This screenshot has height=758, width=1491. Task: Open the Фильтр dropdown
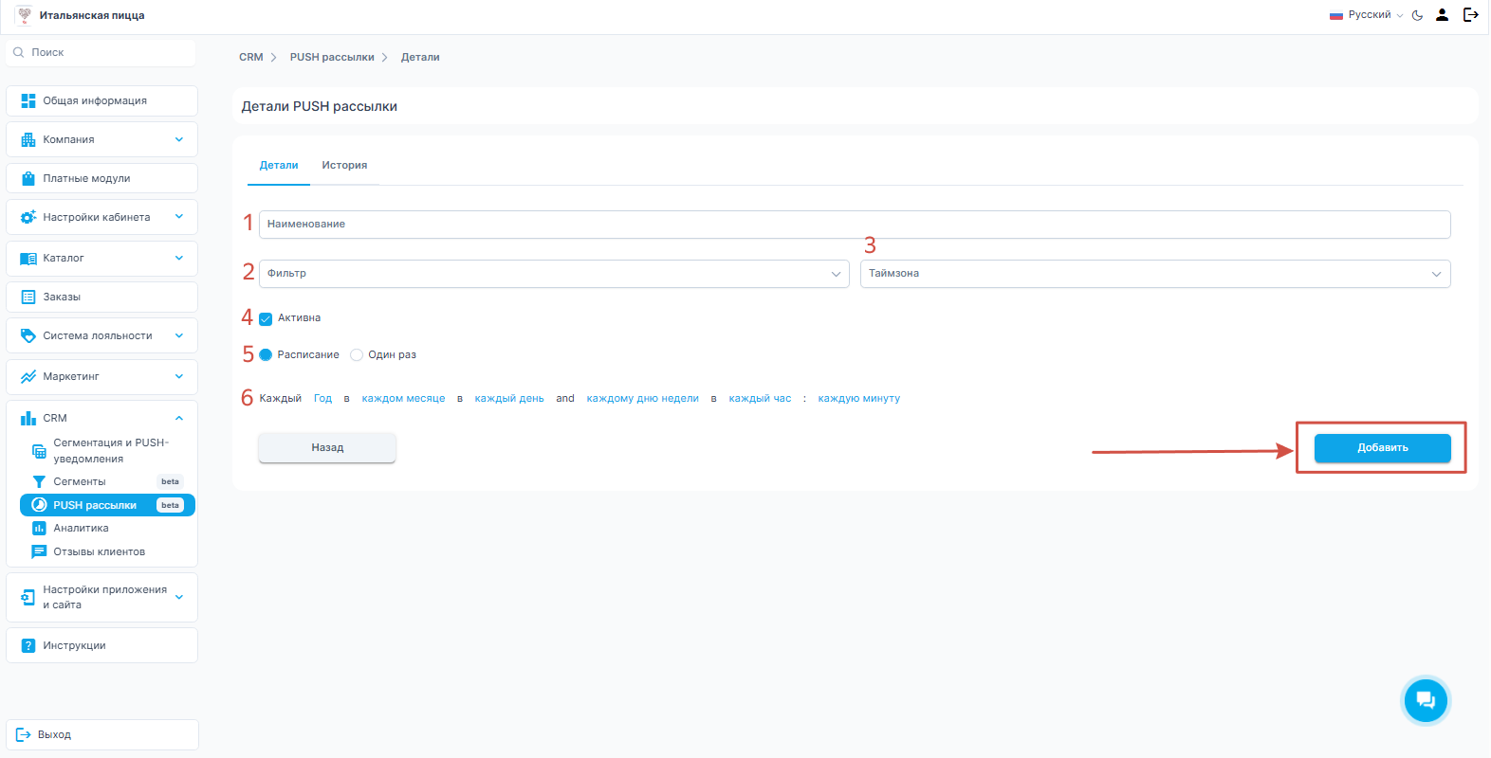[x=554, y=274]
